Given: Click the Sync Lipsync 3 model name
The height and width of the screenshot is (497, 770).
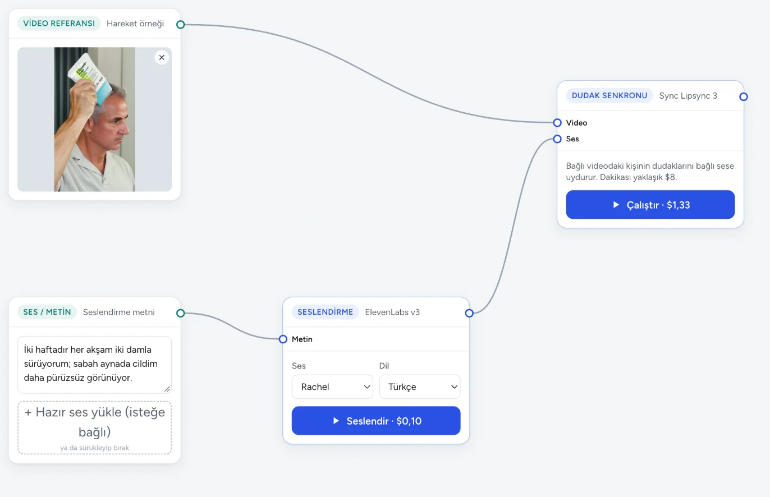Looking at the screenshot, I should [x=688, y=95].
